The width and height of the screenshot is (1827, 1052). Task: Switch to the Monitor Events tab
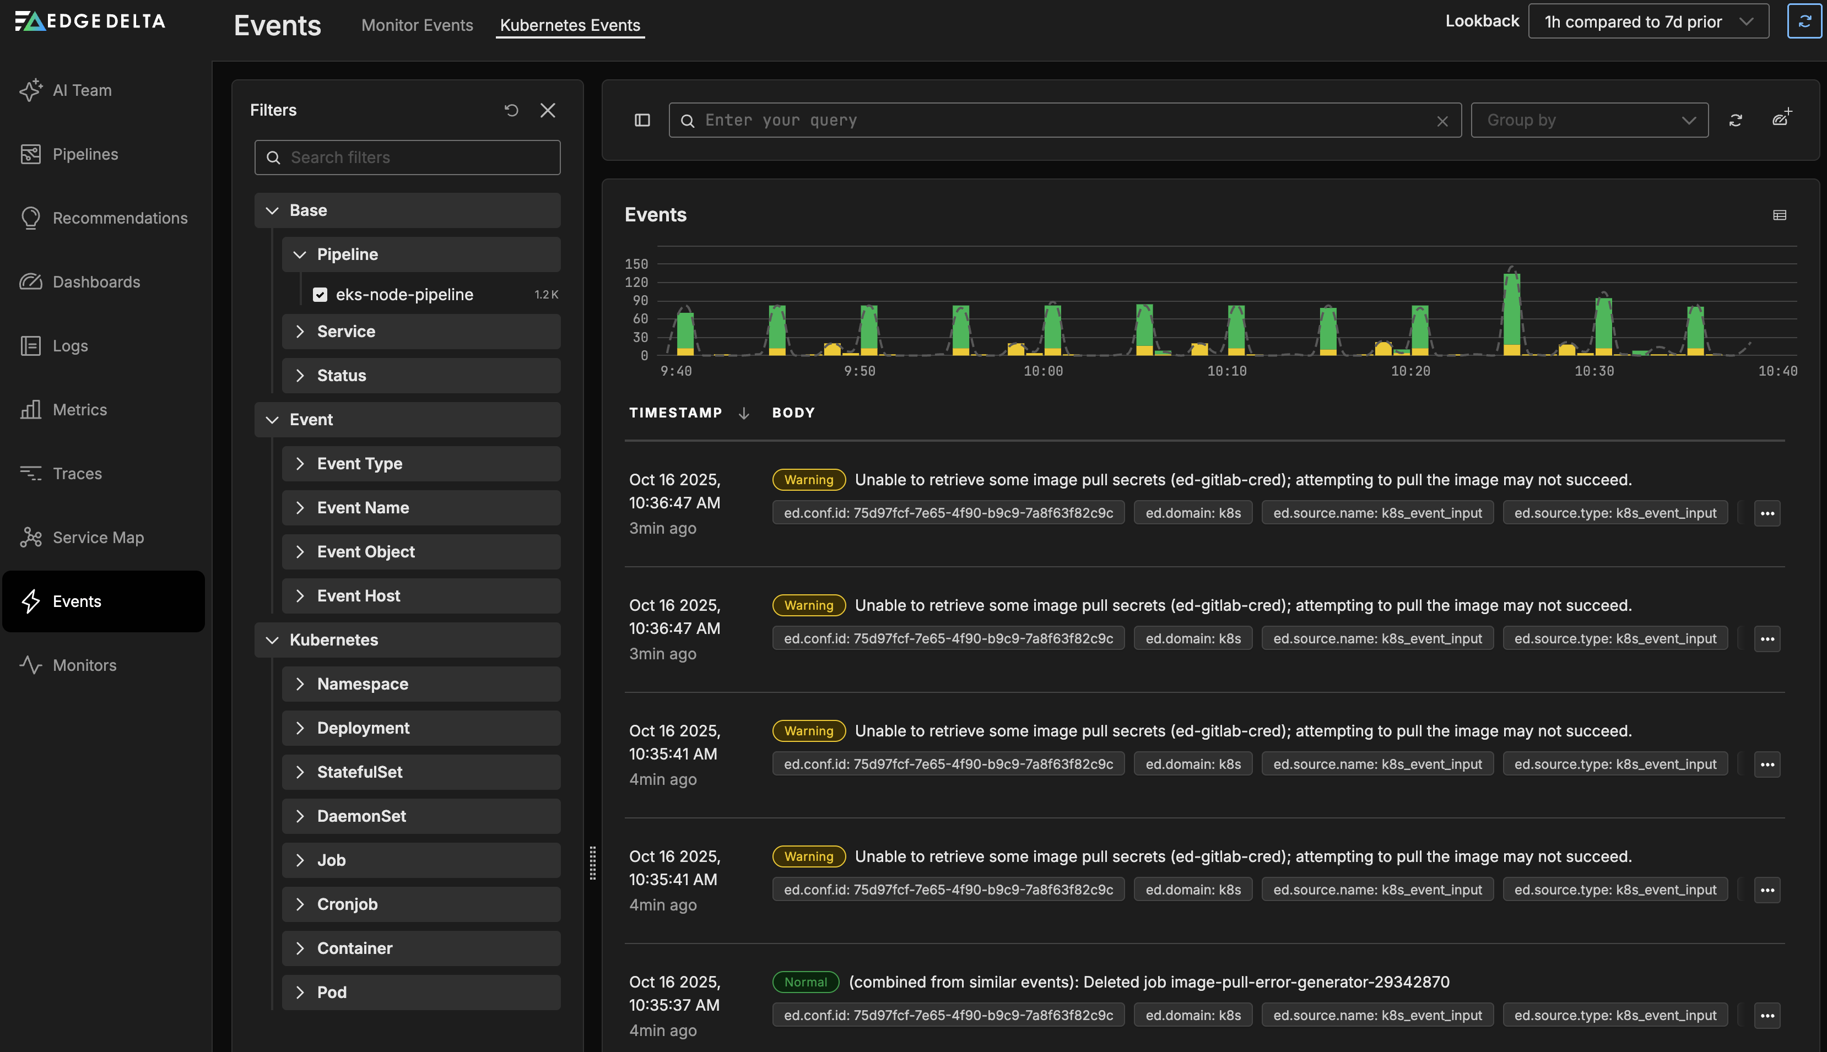417,25
